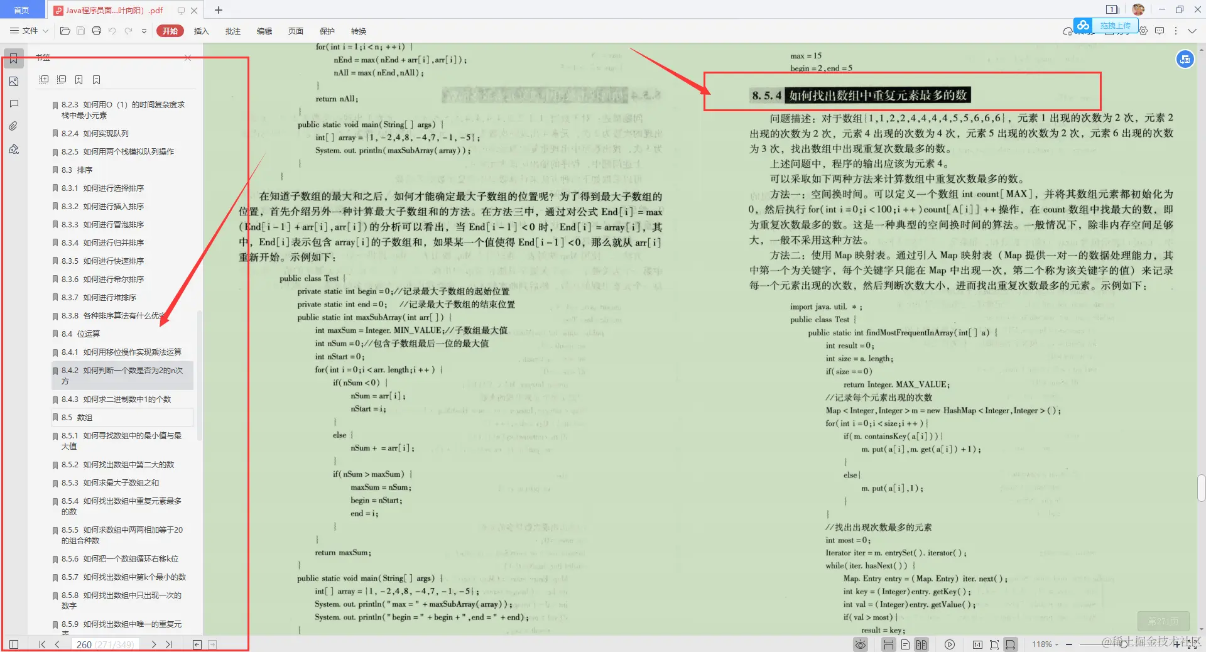The image size is (1206, 652).
Task: Toggle single continuous page layout
Action: click(x=888, y=644)
